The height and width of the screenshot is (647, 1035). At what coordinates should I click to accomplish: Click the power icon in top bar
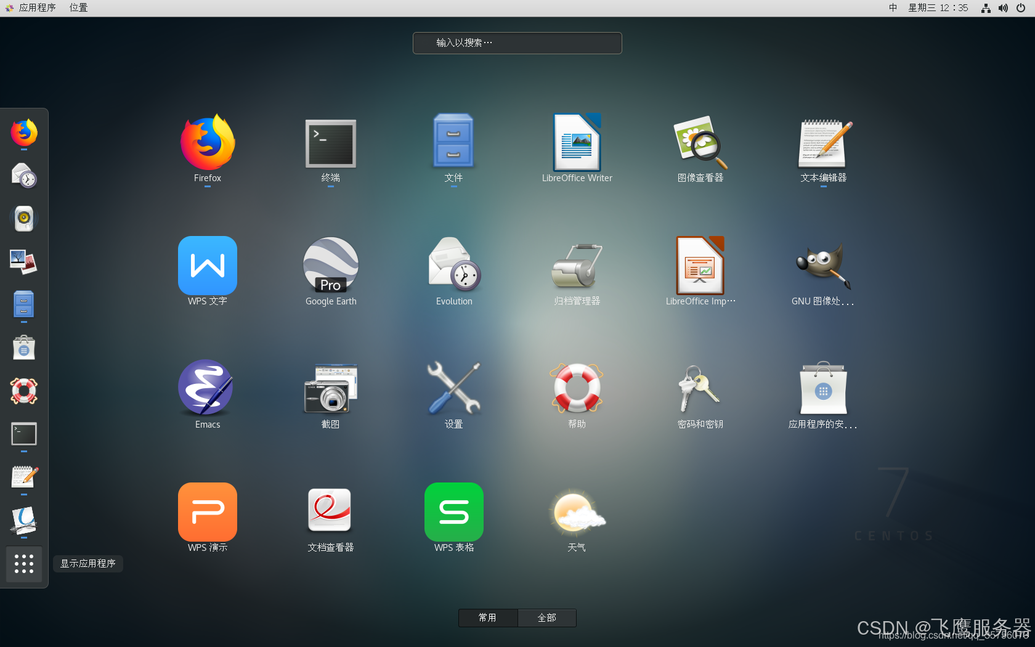1021,8
